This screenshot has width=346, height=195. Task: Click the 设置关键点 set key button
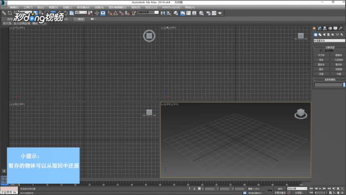coord(280,193)
